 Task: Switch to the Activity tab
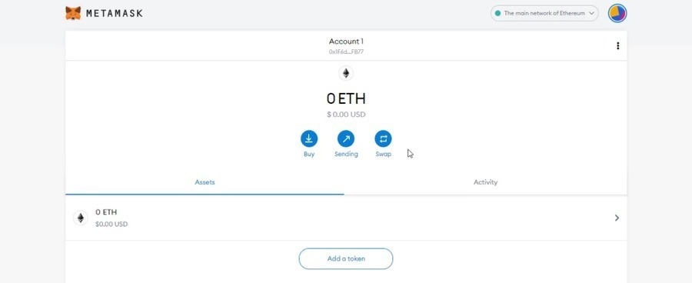pos(485,182)
